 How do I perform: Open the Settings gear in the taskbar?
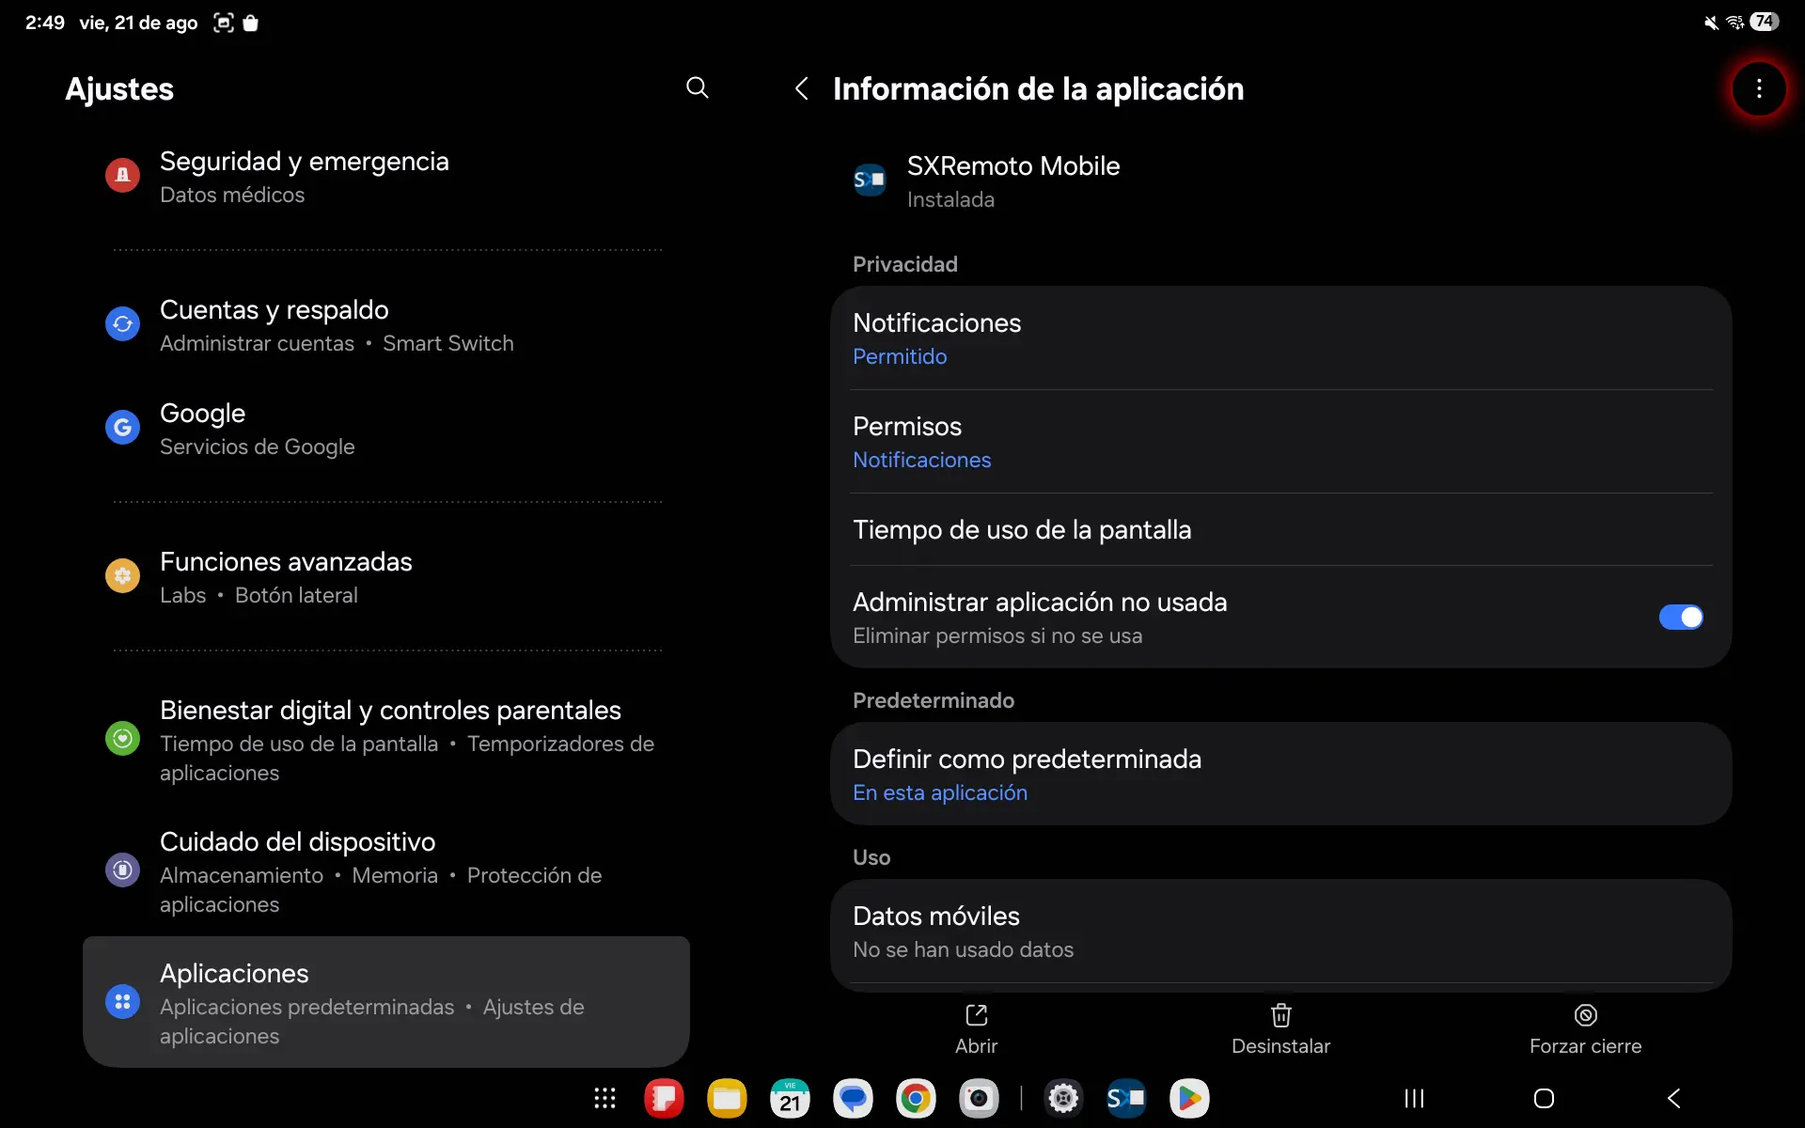(x=1063, y=1098)
